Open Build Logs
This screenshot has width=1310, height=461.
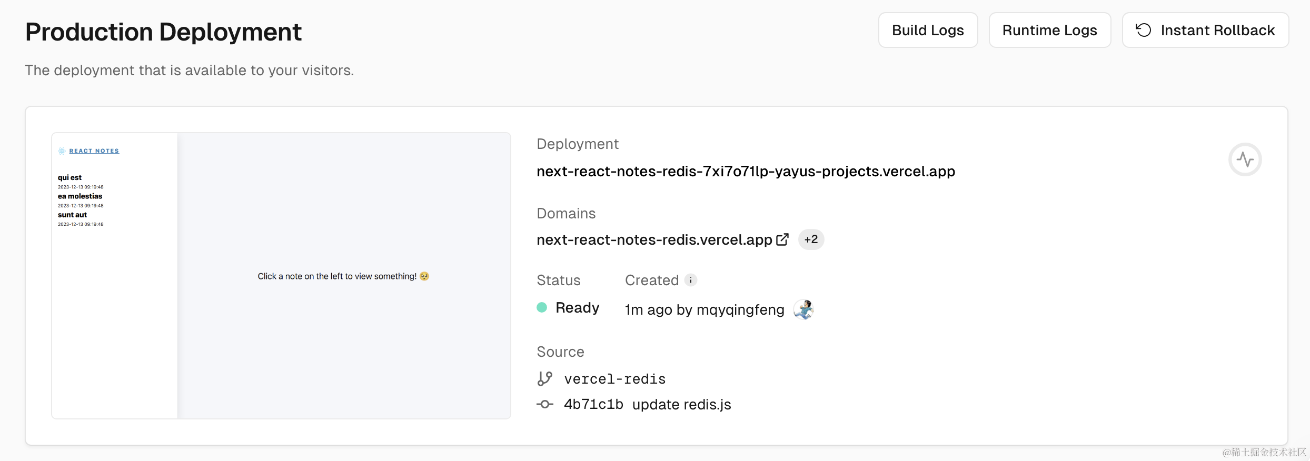pos(928,31)
